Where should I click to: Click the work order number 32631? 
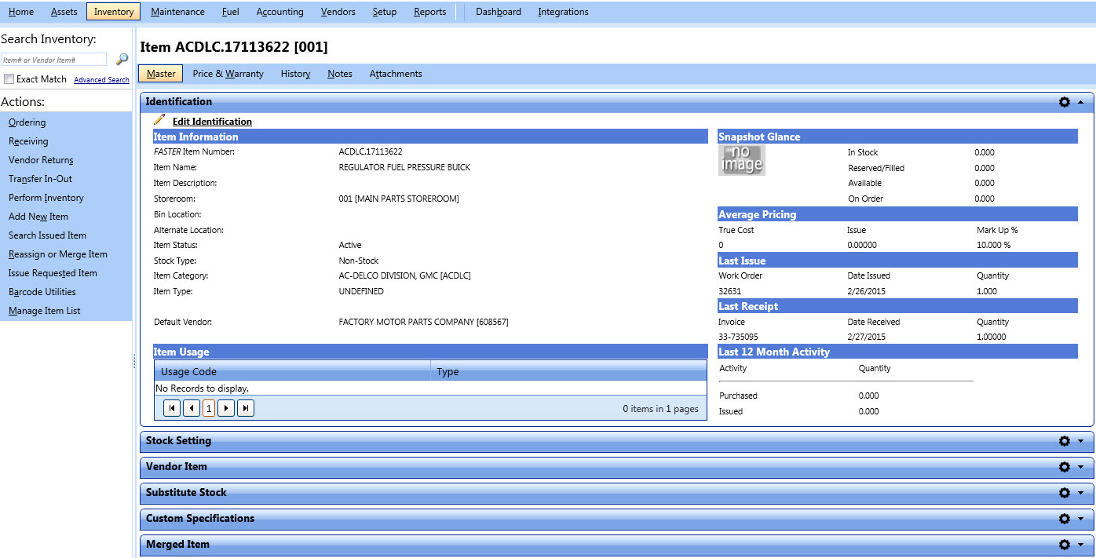click(730, 291)
